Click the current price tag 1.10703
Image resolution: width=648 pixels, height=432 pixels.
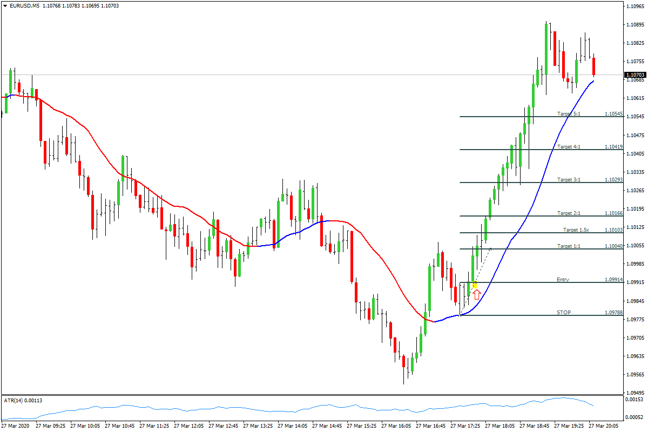point(635,75)
